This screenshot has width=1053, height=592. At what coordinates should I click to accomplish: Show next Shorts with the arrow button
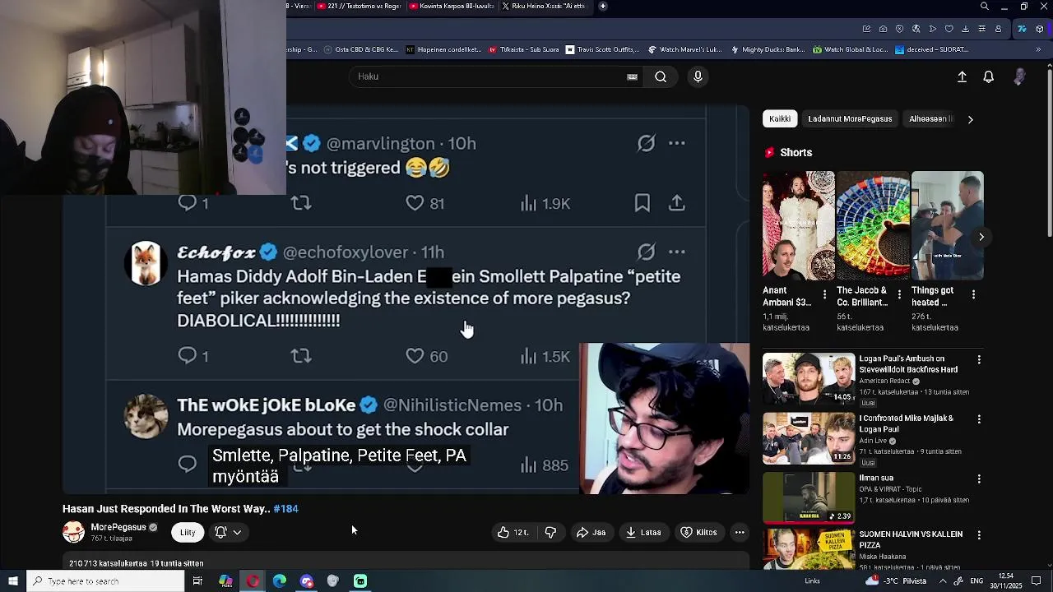coord(981,237)
